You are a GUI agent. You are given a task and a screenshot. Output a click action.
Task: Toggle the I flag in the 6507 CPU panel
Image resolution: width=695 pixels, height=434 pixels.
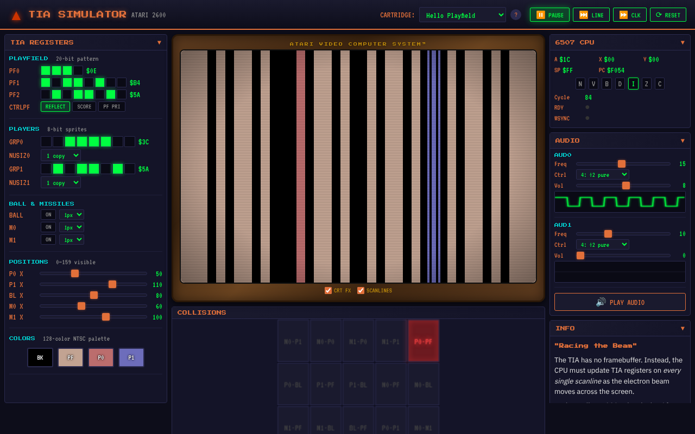coord(633,84)
